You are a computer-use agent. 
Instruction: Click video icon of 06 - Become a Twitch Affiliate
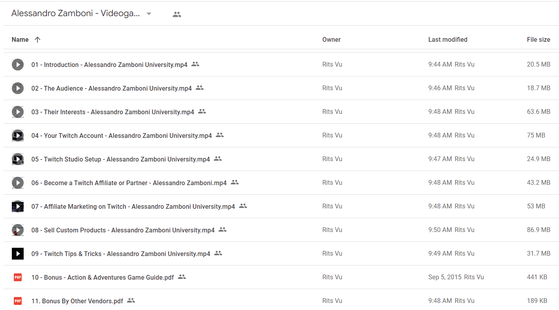tap(18, 183)
